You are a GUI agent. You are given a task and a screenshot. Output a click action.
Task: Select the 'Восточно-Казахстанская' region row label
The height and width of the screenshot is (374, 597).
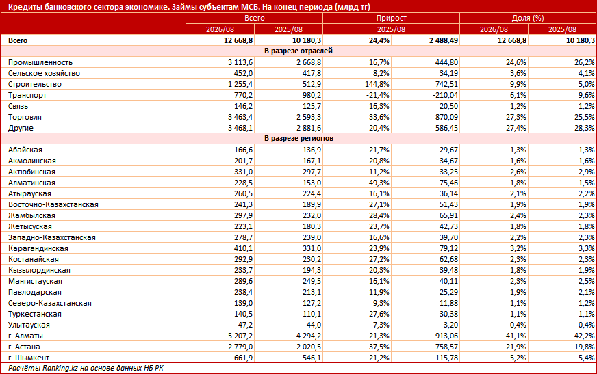coord(53,205)
